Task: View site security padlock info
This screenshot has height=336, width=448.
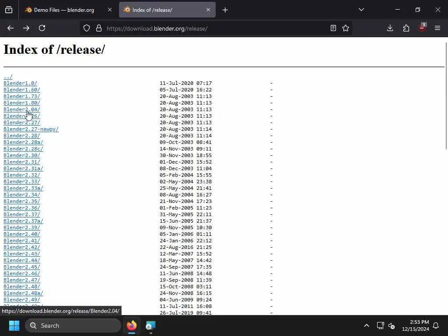Action: (x=99, y=28)
